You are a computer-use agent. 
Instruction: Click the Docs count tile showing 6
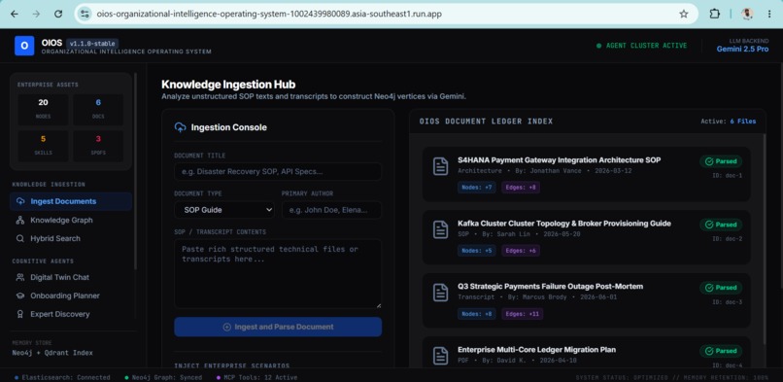pyautogui.click(x=98, y=110)
